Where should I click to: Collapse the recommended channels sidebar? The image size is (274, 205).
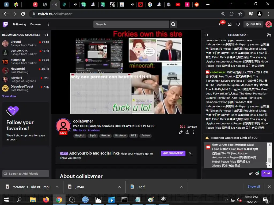click(46, 35)
